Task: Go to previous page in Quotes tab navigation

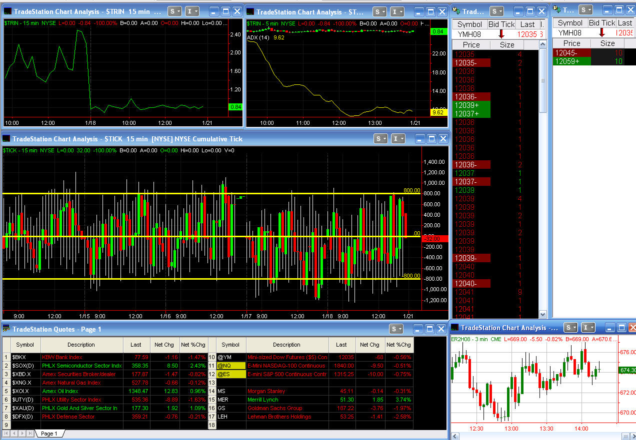Action: tap(14, 434)
